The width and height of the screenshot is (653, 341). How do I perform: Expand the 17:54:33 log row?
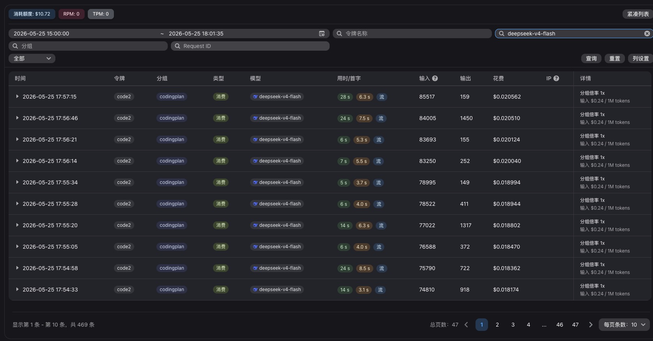[17, 289]
